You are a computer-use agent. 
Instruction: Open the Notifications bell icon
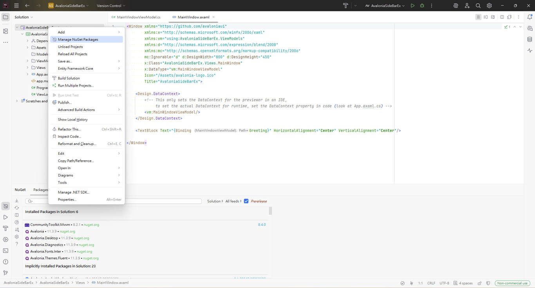tap(530, 17)
